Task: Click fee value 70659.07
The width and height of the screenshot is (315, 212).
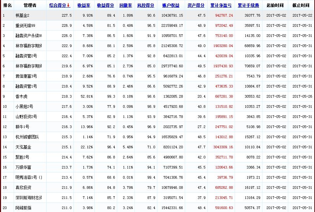Action: click(252, 66)
